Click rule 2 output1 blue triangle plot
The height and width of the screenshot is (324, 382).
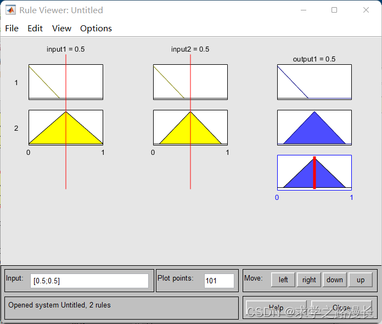pyautogui.click(x=314, y=127)
